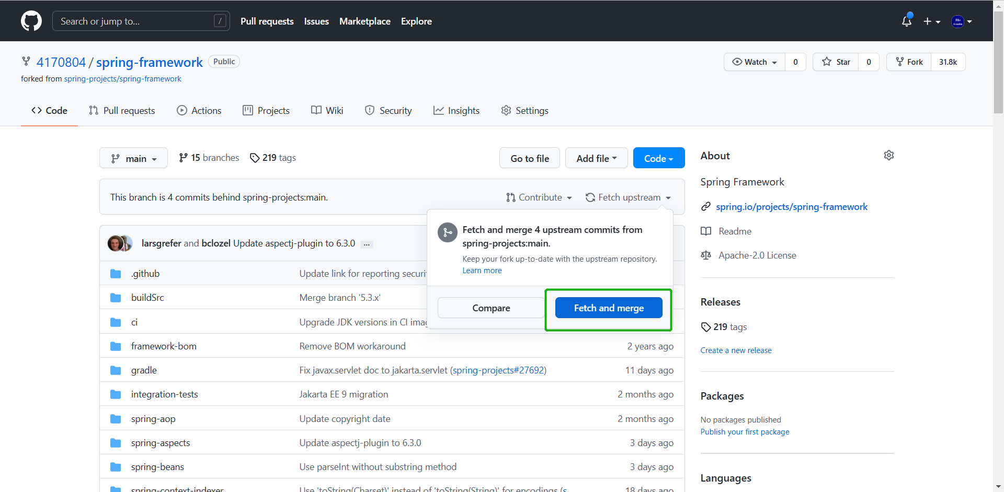Switch to the Wiki tab
Screen dimensions: 1004x492
pyautogui.click(x=327, y=110)
